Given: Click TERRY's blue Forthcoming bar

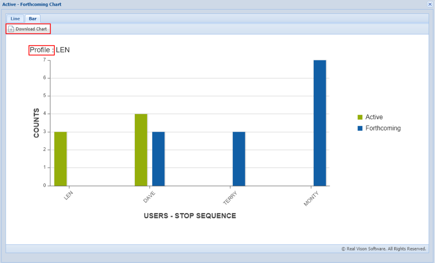Looking at the screenshot, I should 239,159.
